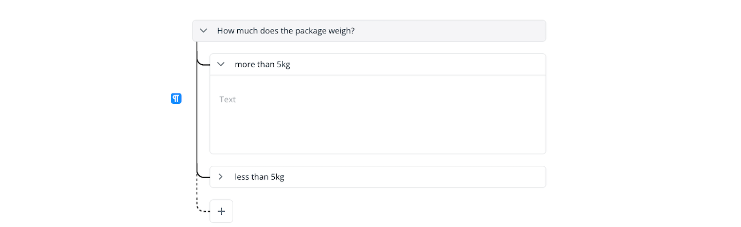Edit the 'less than 5kg' answer label
The height and width of the screenshot is (227, 741).
click(259, 177)
